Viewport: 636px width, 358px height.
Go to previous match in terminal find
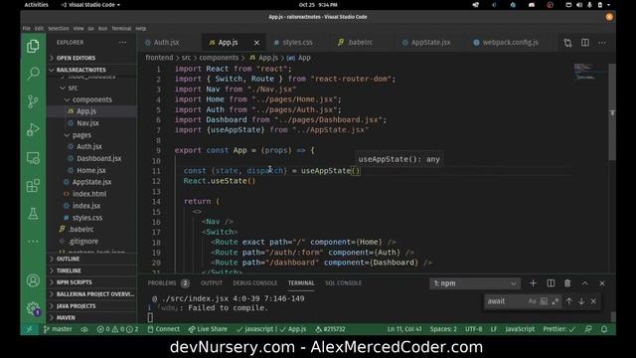[x=569, y=301]
